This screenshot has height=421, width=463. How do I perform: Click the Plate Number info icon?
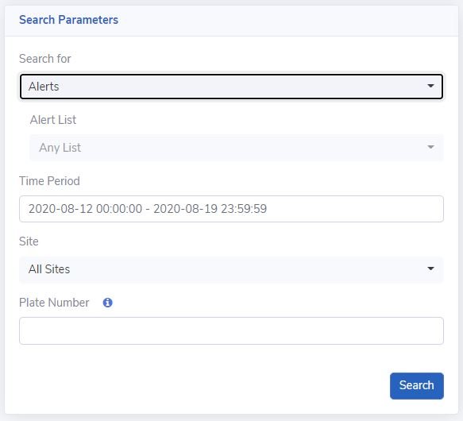click(x=107, y=303)
